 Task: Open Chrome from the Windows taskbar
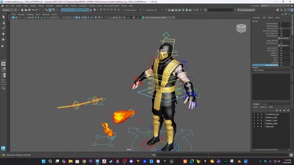84,161
